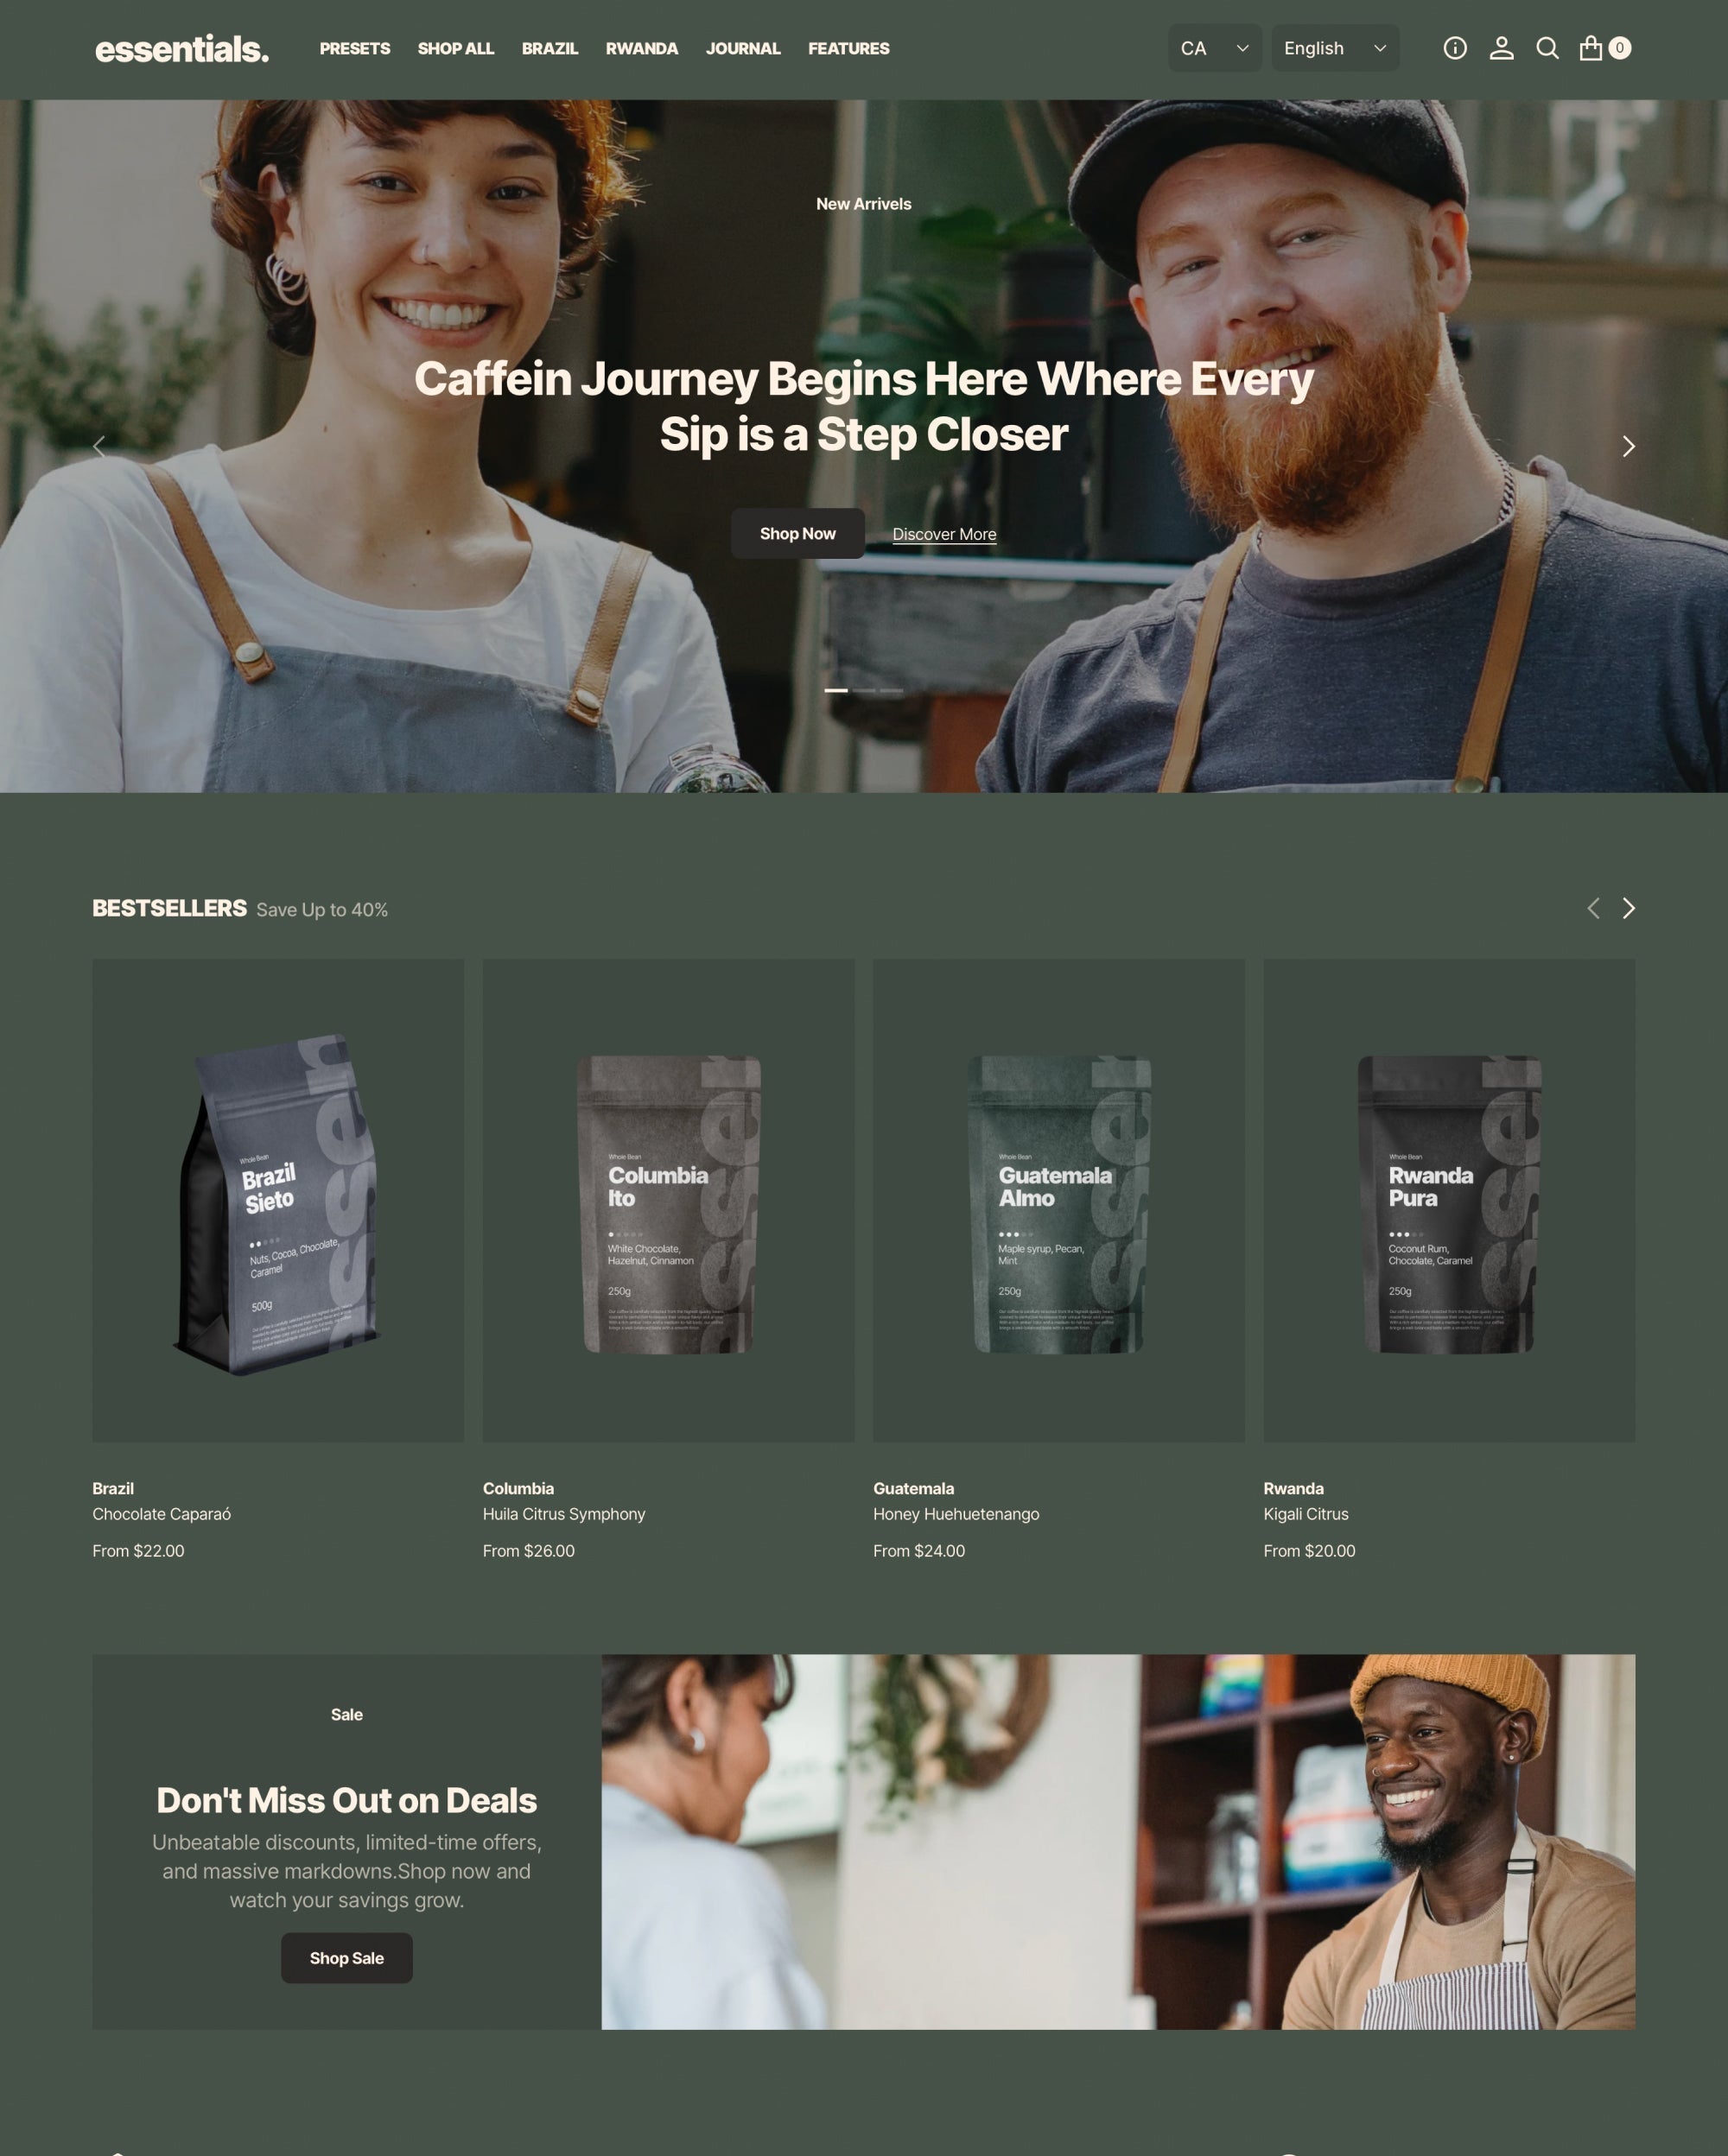Viewport: 1728px width, 2156px height.
Task: Open the search icon
Action: pos(1547,48)
